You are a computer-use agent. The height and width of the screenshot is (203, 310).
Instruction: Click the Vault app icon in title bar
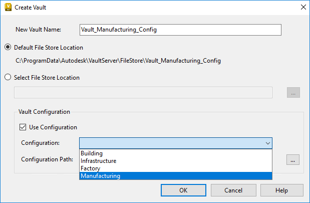[8, 7]
